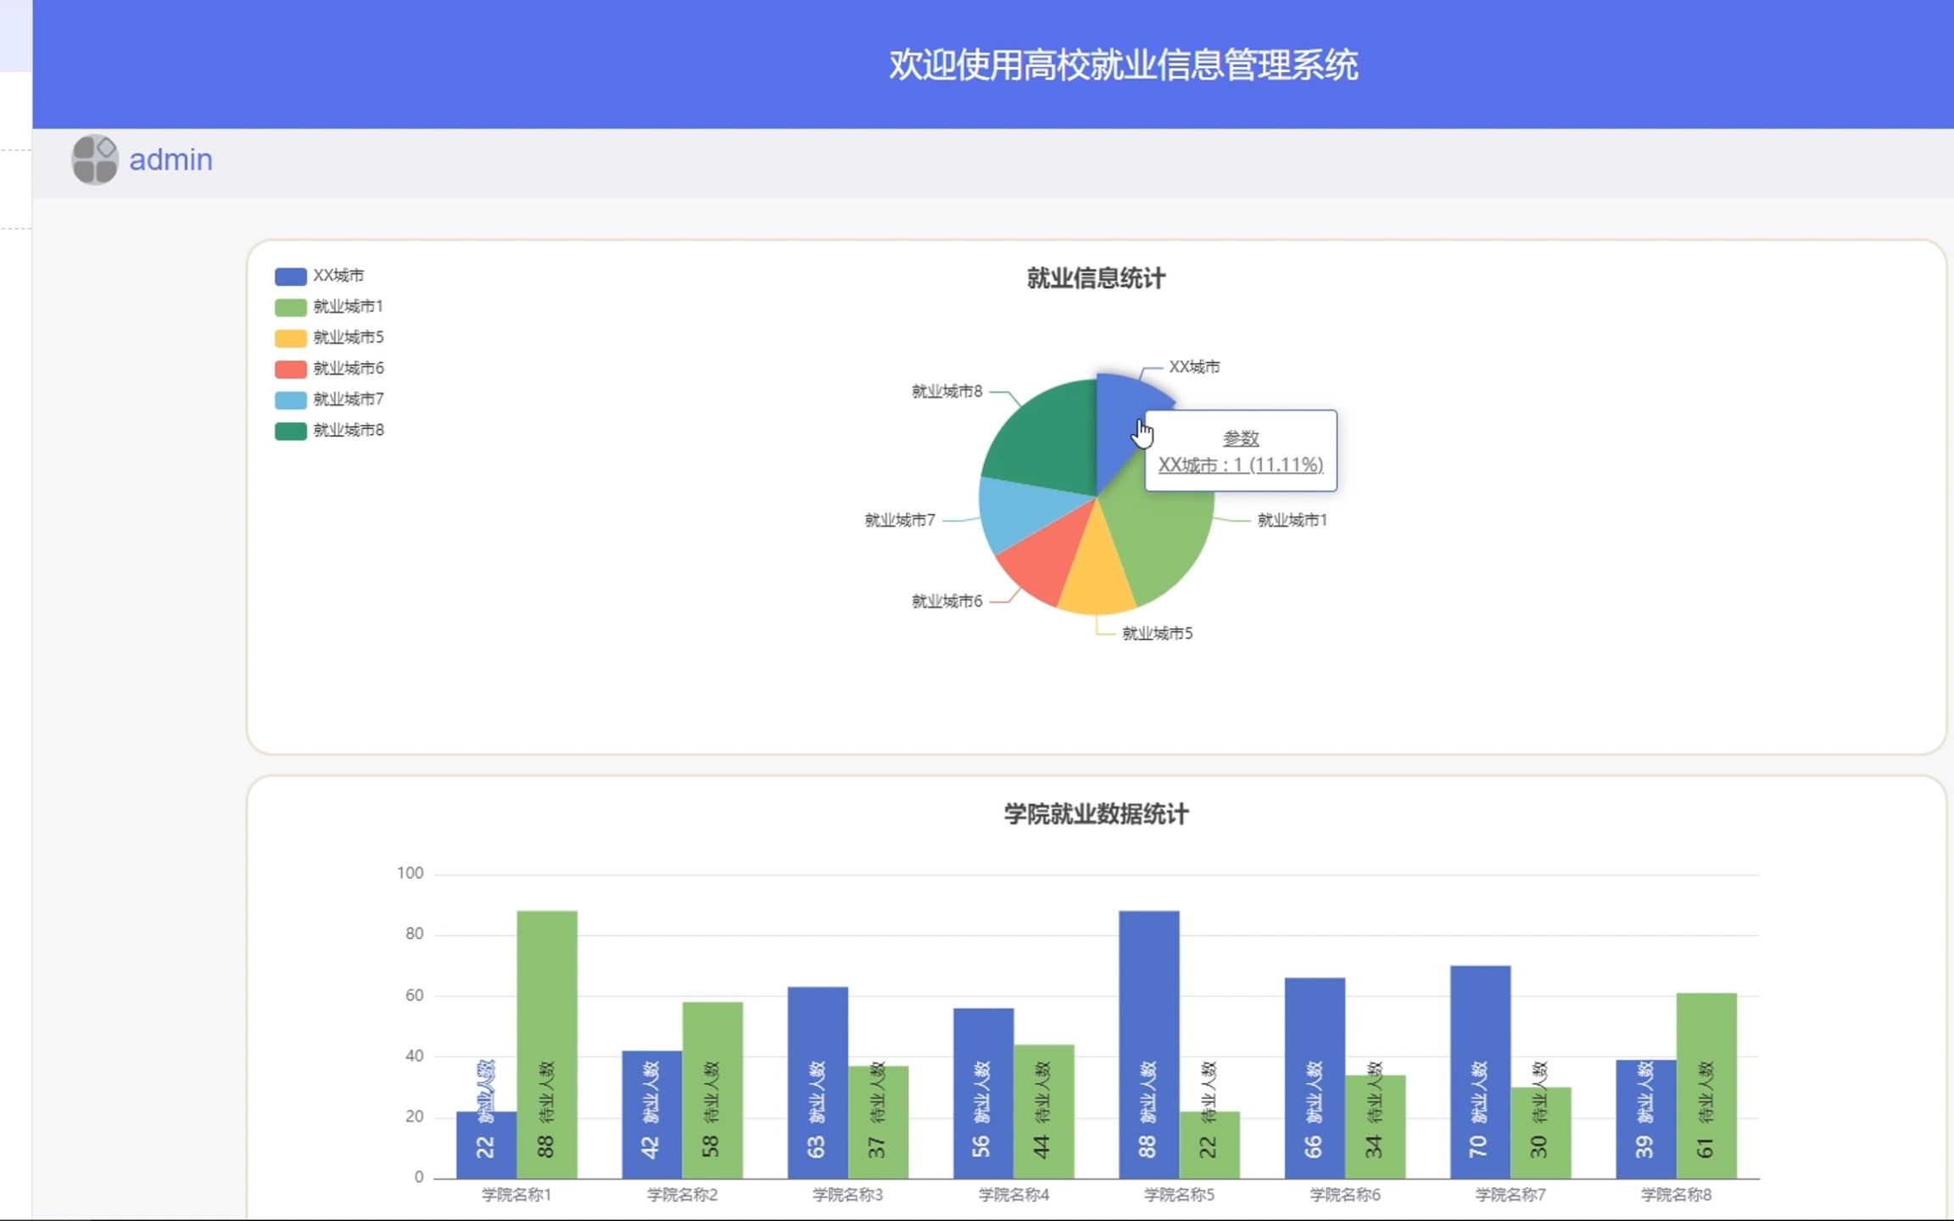
Task: Toggle 就业城市6 legend red swatch
Action: (x=290, y=369)
